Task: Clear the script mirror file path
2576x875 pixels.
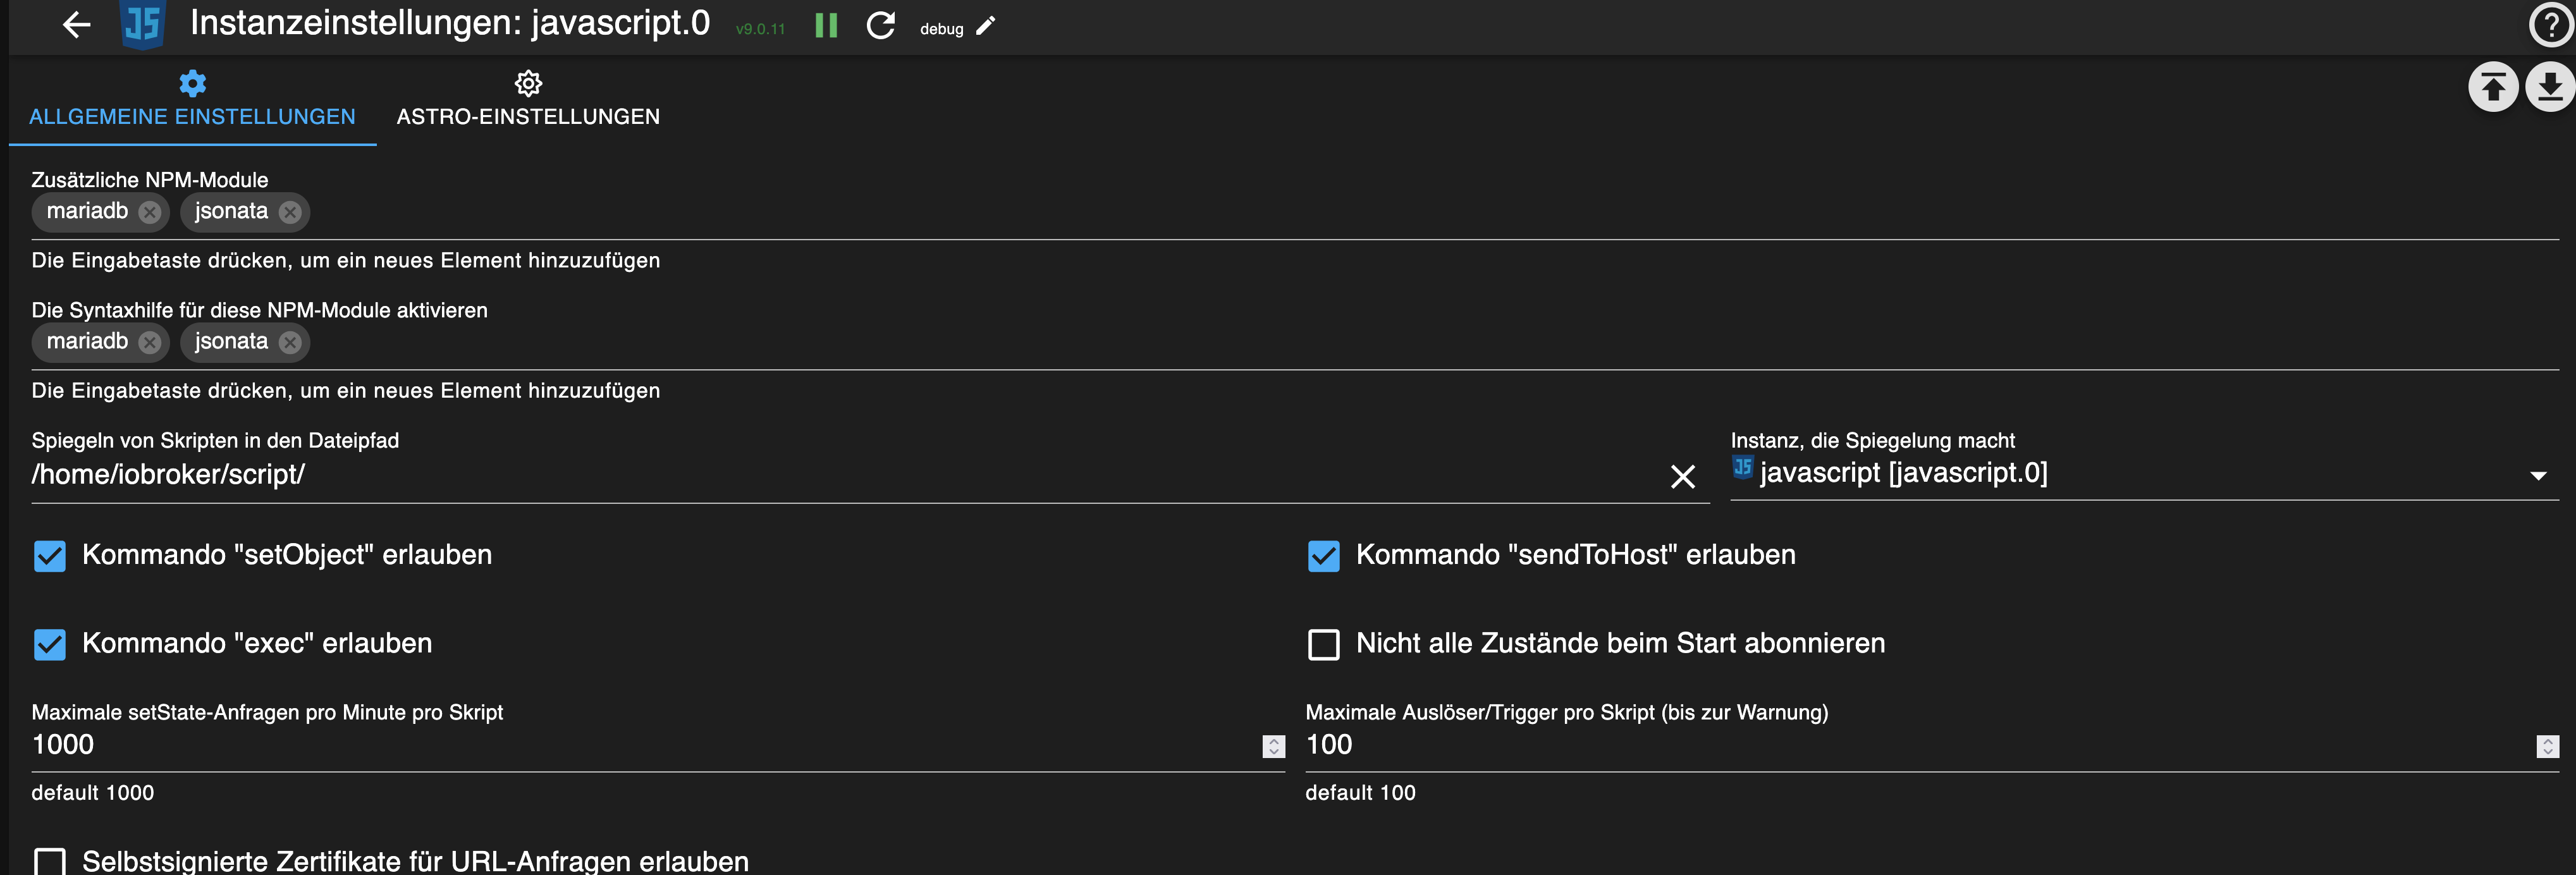Action: click(x=1682, y=477)
